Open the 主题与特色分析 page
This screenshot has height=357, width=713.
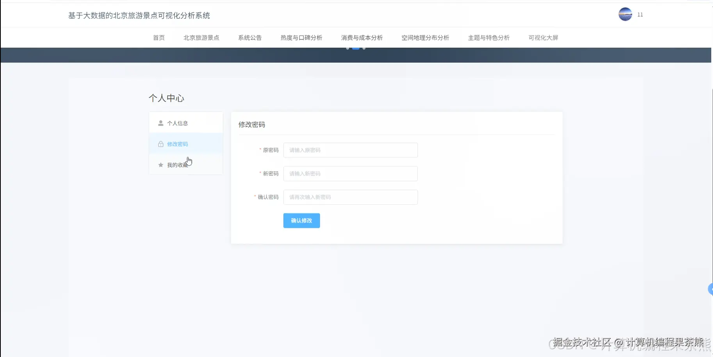point(488,37)
